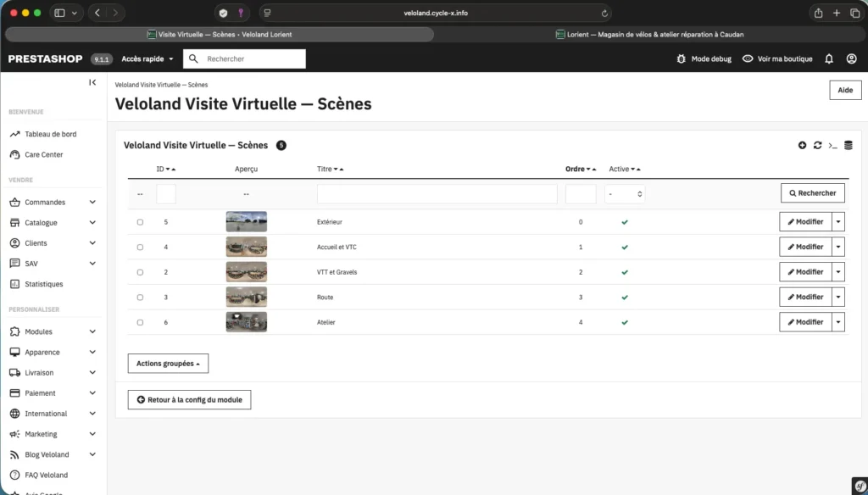868x495 pixels.
Task: Open Actions groupées dropdown
Action: click(x=169, y=364)
